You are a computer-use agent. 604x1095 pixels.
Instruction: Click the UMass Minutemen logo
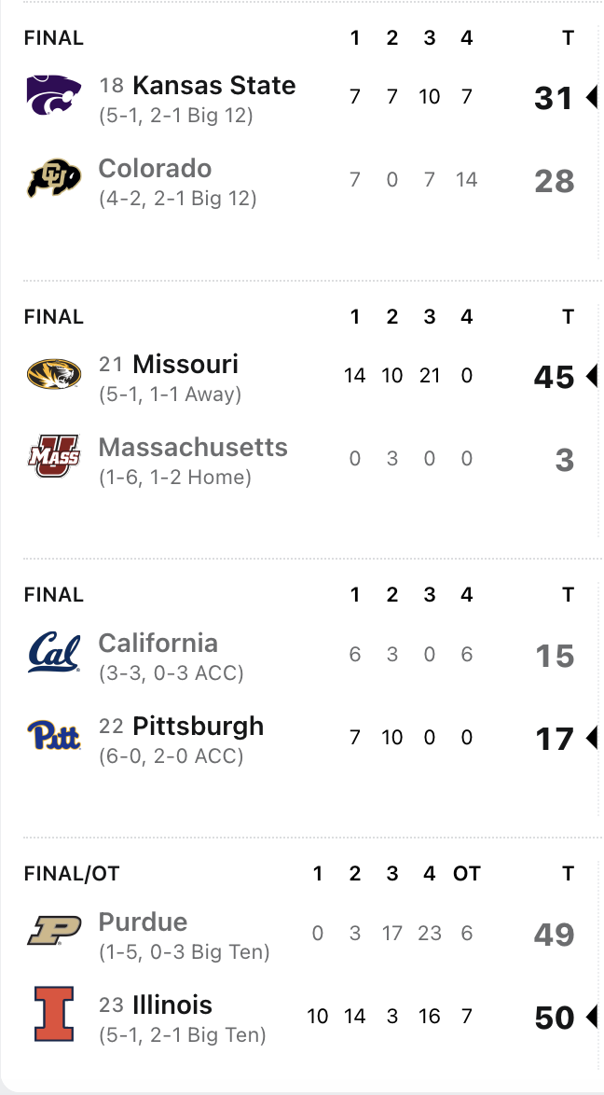coord(54,459)
